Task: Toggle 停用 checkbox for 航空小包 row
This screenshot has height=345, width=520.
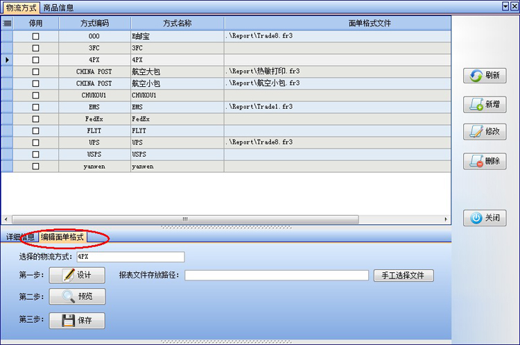Action: tap(35, 84)
